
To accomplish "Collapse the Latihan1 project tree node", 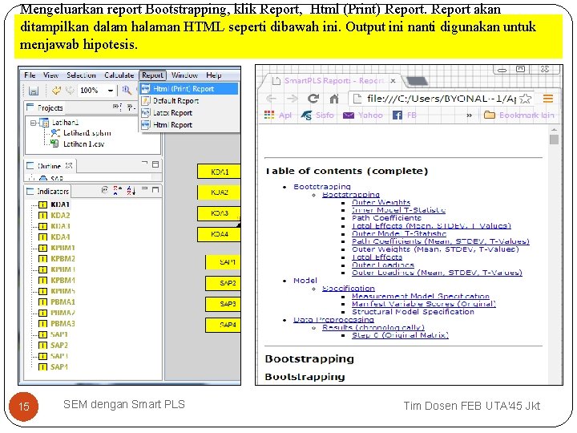I will click(34, 123).
